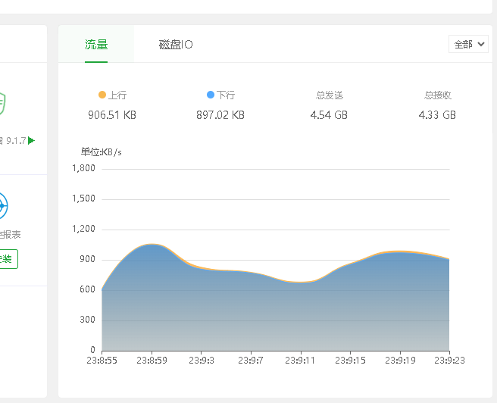
Task: Click the 23:8:55 time axis label
Action: [x=102, y=361]
